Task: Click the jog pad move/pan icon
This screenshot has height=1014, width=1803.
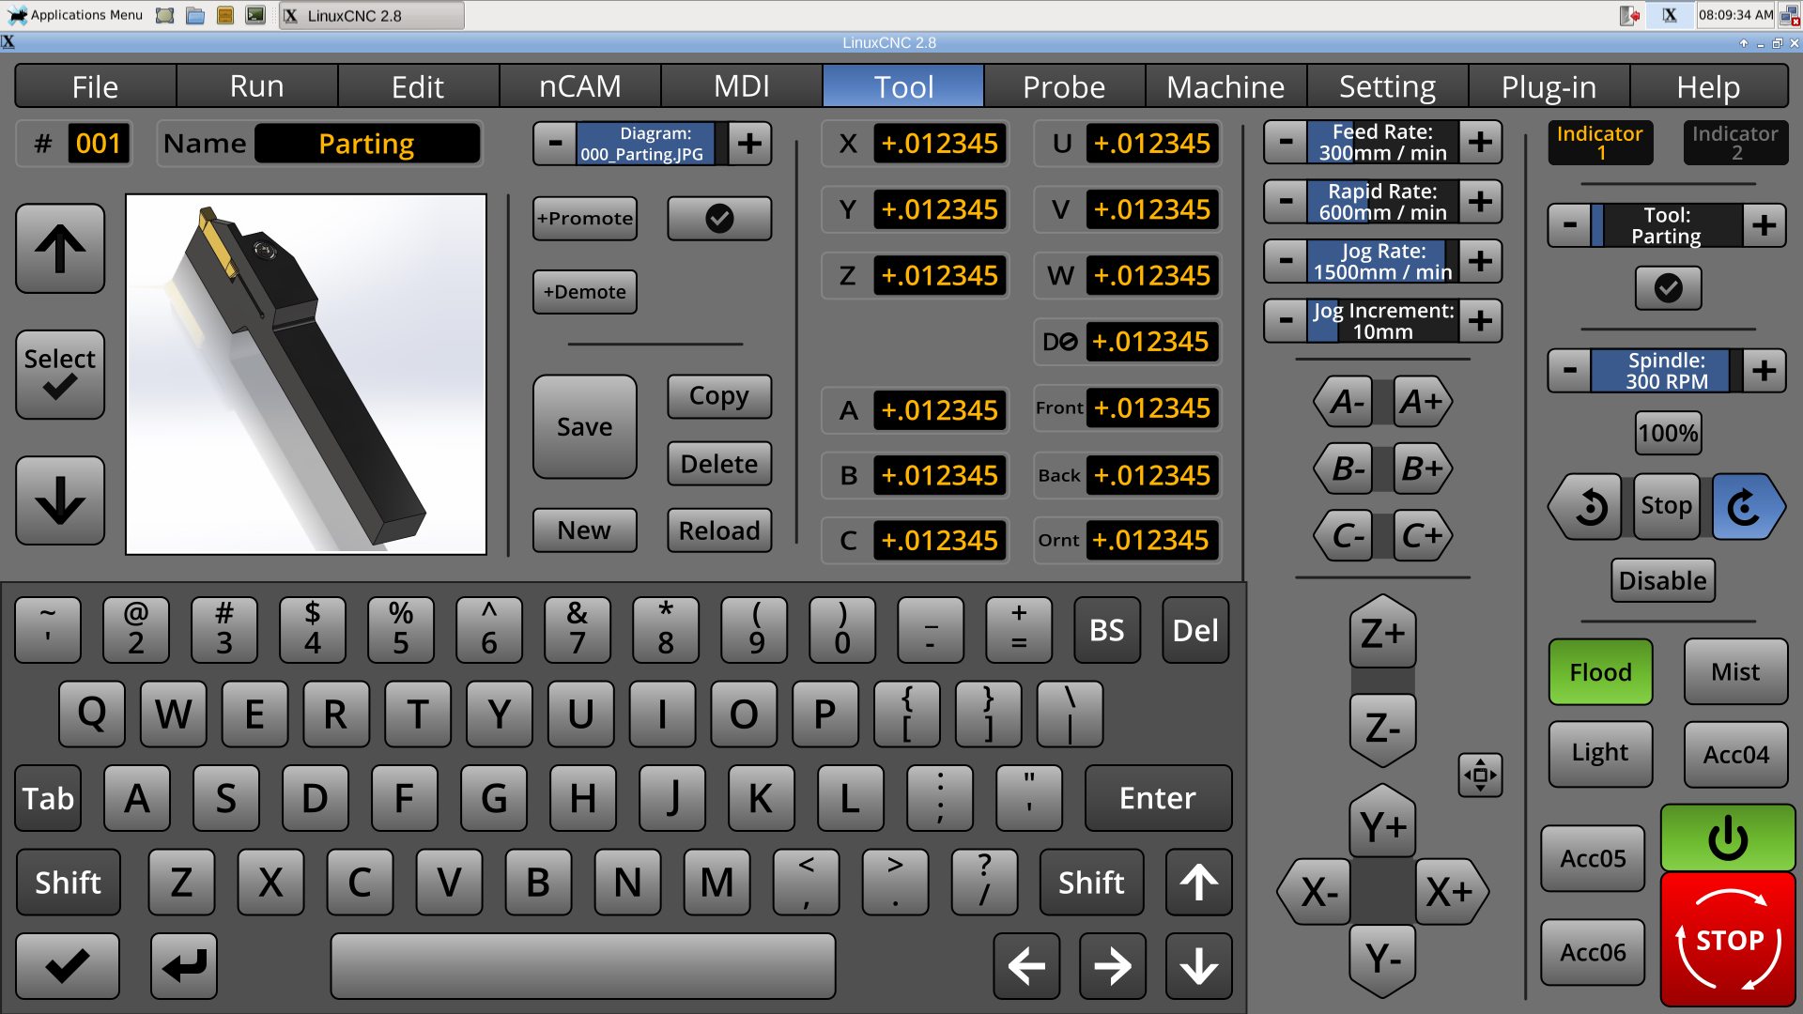Action: click(1480, 775)
